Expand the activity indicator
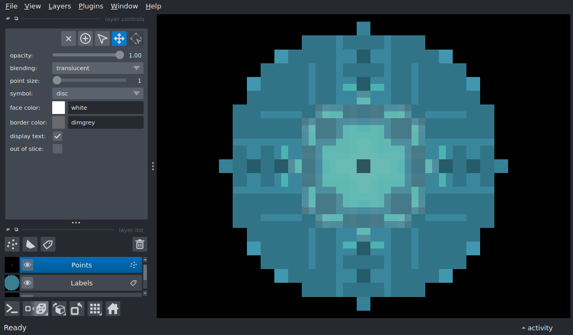Screen dimensions: 573x335 (x=537, y=328)
